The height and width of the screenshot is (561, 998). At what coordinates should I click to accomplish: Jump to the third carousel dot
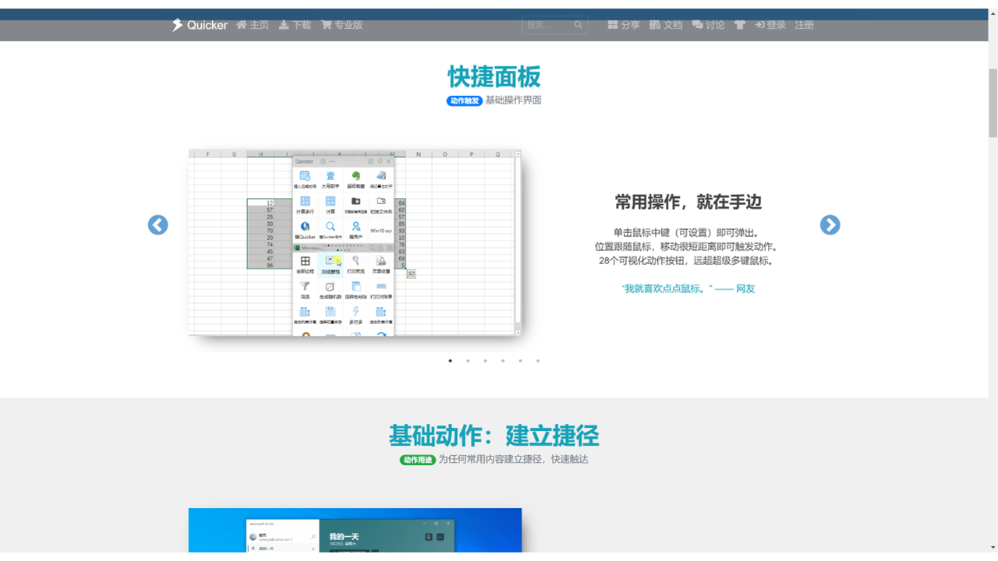point(485,361)
